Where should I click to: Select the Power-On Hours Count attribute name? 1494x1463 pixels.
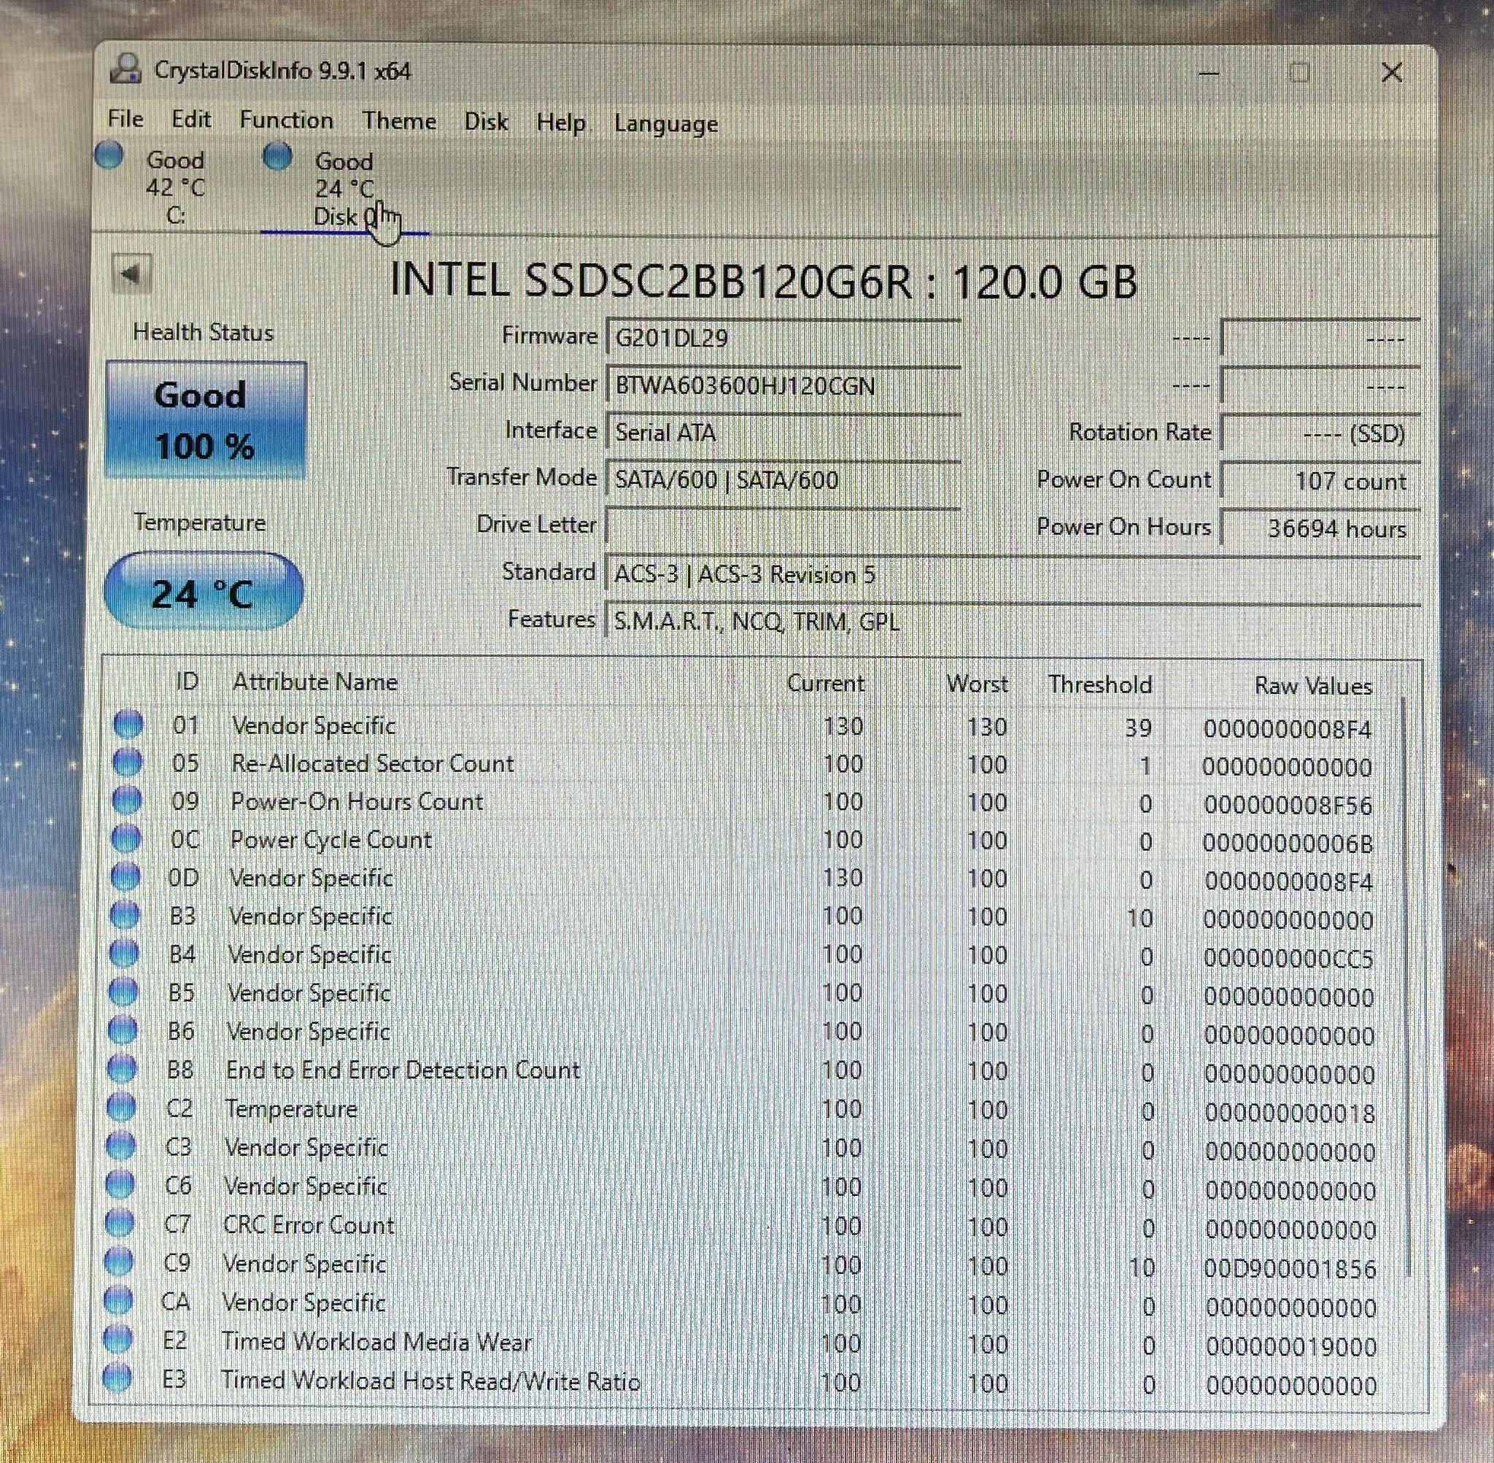[x=357, y=801]
